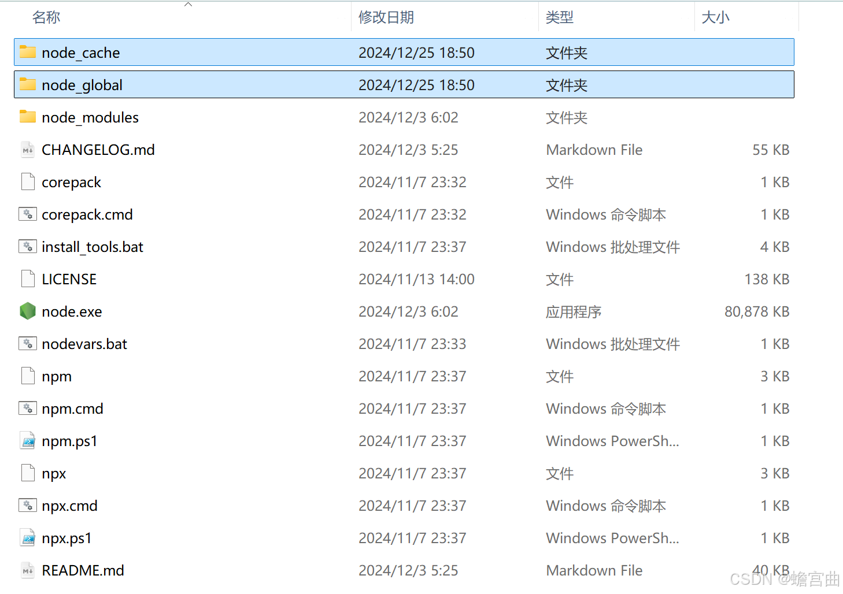
Task: Click the npx.ps1 PowerShell file icon
Action: pyautogui.click(x=28, y=538)
